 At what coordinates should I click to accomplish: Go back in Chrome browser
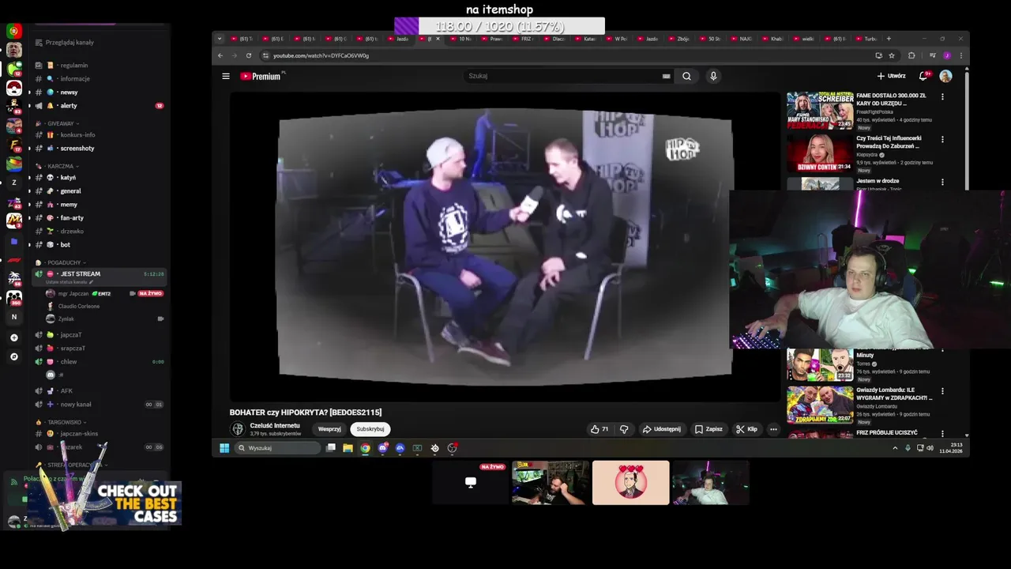(220, 55)
